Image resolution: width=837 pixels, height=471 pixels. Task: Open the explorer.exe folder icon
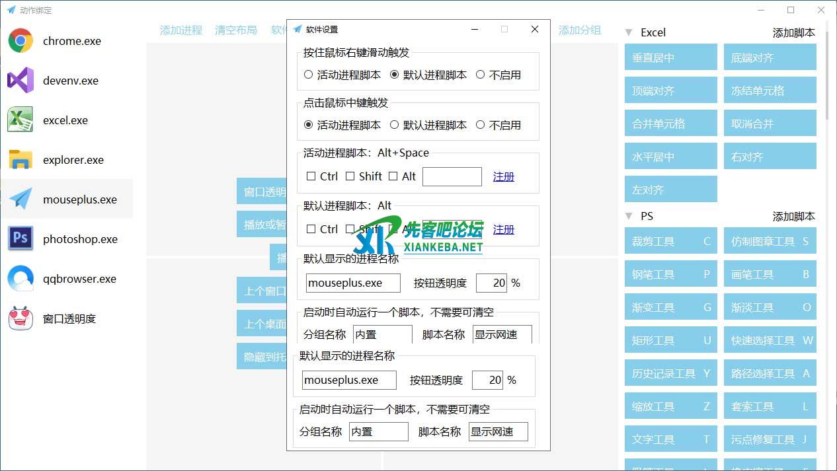coord(20,160)
